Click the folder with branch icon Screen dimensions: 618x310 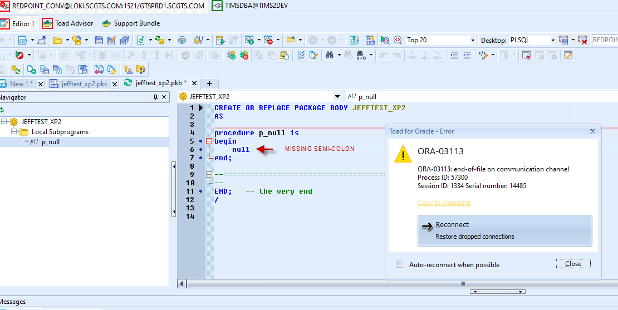point(141,70)
